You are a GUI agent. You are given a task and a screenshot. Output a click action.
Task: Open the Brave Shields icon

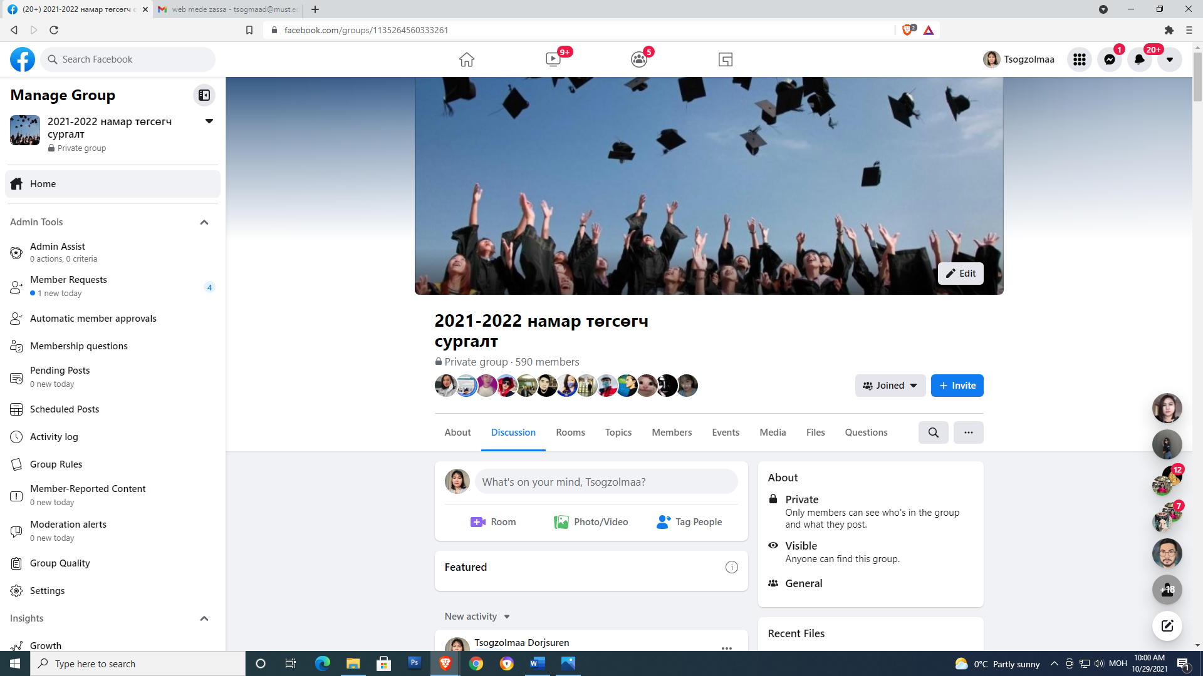pyautogui.click(x=908, y=30)
